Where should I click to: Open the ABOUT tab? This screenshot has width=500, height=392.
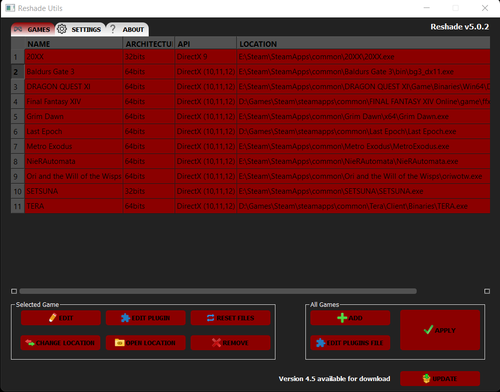127,29
